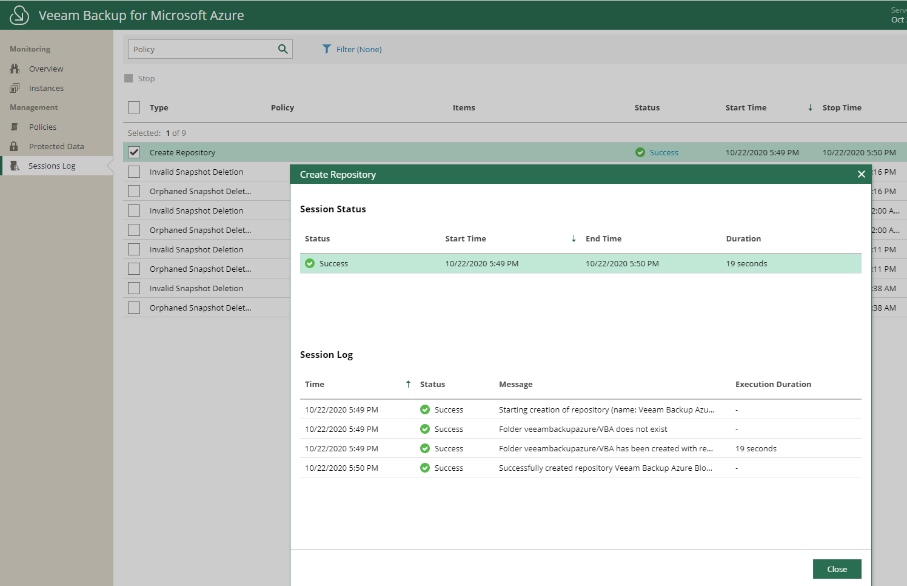Click the Message column header in Session Log
907x586 pixels.
[x=515, y=384]
